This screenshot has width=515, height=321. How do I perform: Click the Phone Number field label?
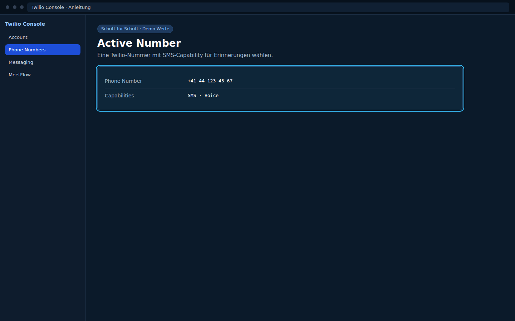point(123,81)
